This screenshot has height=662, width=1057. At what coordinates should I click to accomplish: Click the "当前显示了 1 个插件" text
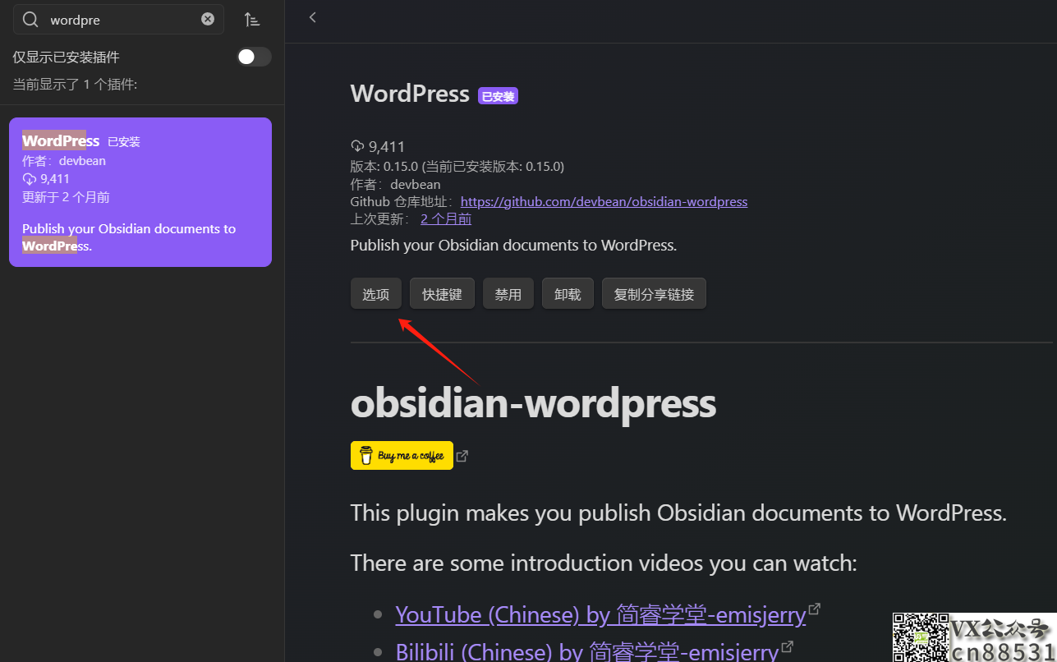(x=75, y=84)
